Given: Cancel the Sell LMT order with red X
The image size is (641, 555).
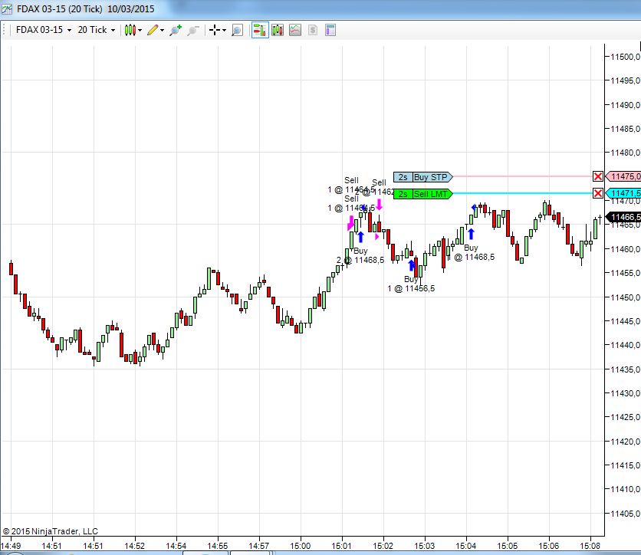Looking at the screenshot, I should pyautogui.click(x=597, y=193).
